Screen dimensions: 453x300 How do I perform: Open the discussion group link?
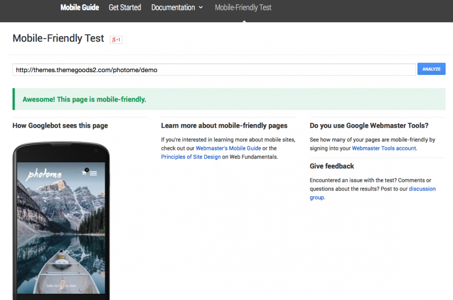coord(373,193)
